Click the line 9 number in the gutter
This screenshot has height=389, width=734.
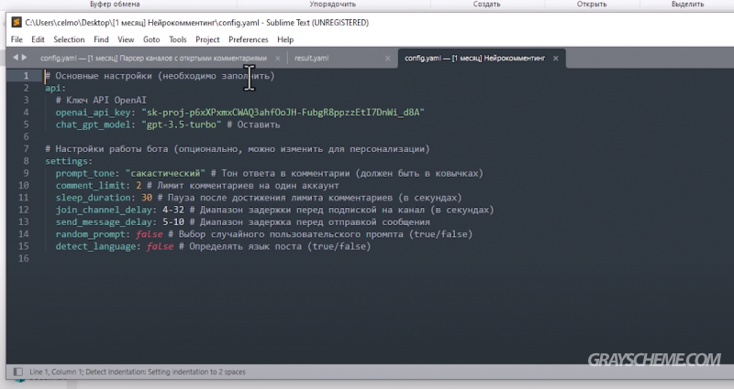(x=26, y=173)
